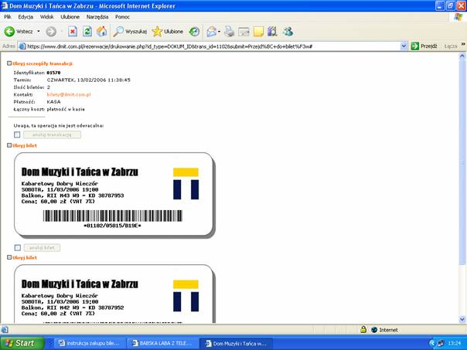Go to the Home page icon
The width and height of the screenshot is (467, 350).
click(101, 32)
